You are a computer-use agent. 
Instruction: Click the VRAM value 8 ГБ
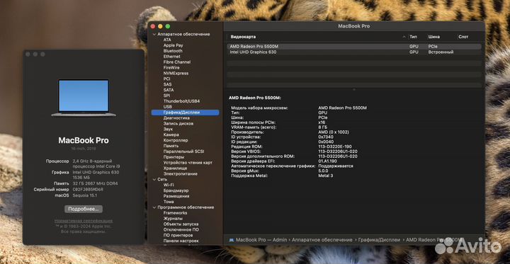(x=323, y=127)
